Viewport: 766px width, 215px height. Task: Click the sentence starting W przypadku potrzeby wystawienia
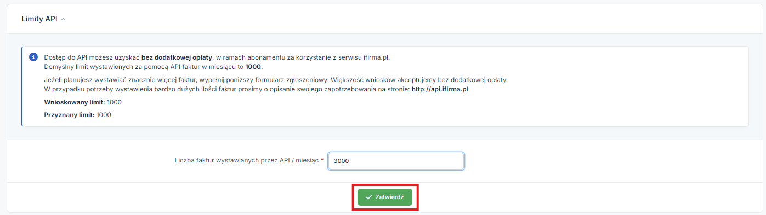pos(257,90)
